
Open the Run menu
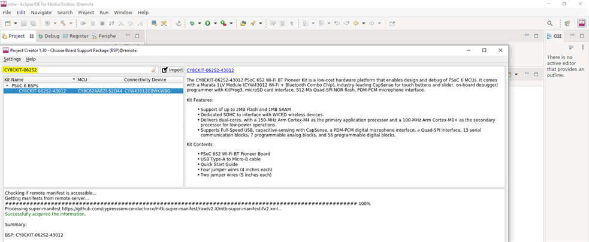(x=104, y=13)
